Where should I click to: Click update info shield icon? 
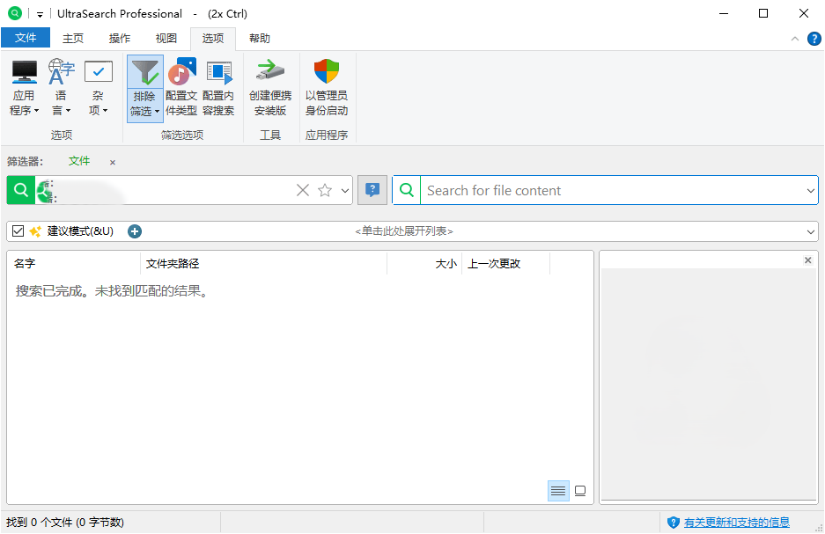674,523
